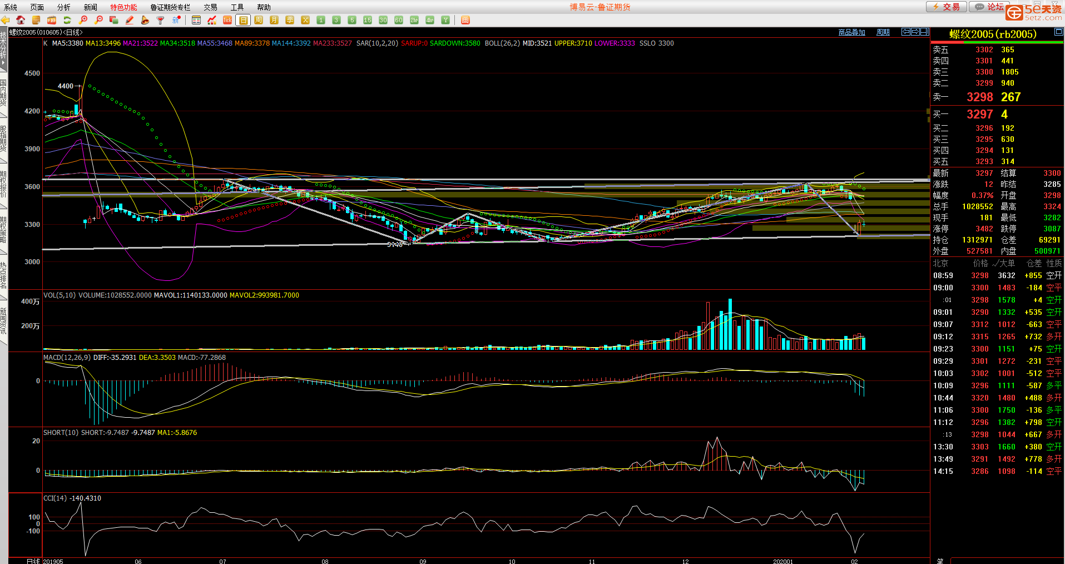
Task: Open the 分析 menu
Action: click(x=63, y=7)
